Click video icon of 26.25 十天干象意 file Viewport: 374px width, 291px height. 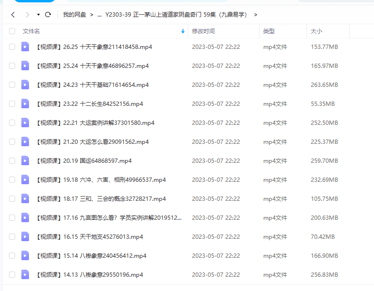(25, 47)
